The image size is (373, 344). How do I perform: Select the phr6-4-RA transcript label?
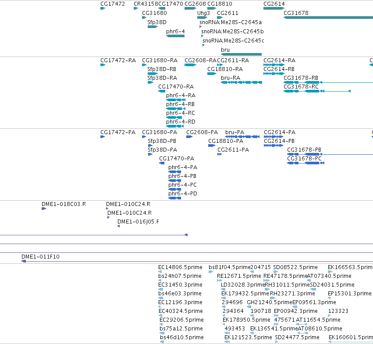(181, 96)
